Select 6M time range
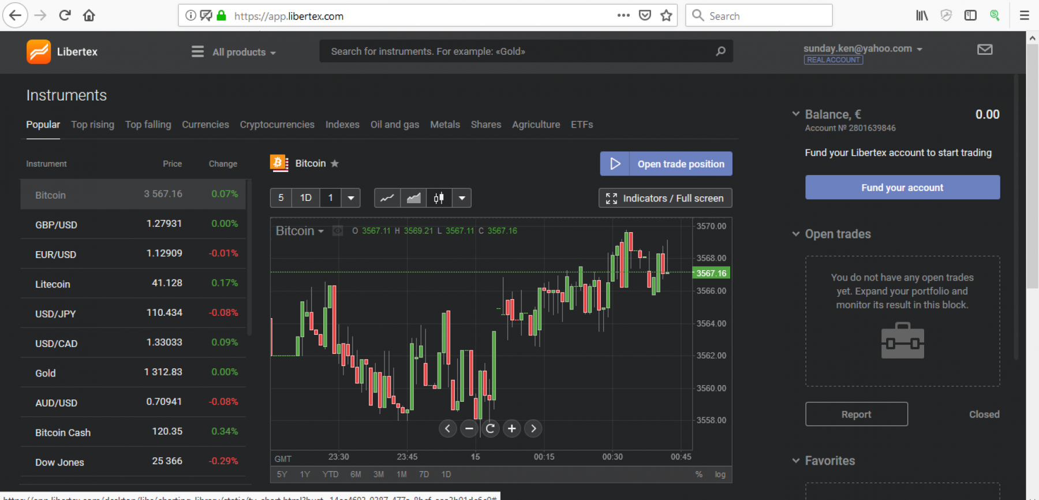Image resolution: width=1039 pixels, height=500 pixels. (x=356, y=475)
